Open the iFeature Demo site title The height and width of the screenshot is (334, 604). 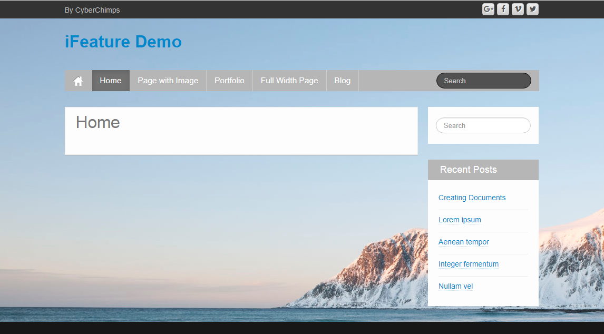pos(123,42)
